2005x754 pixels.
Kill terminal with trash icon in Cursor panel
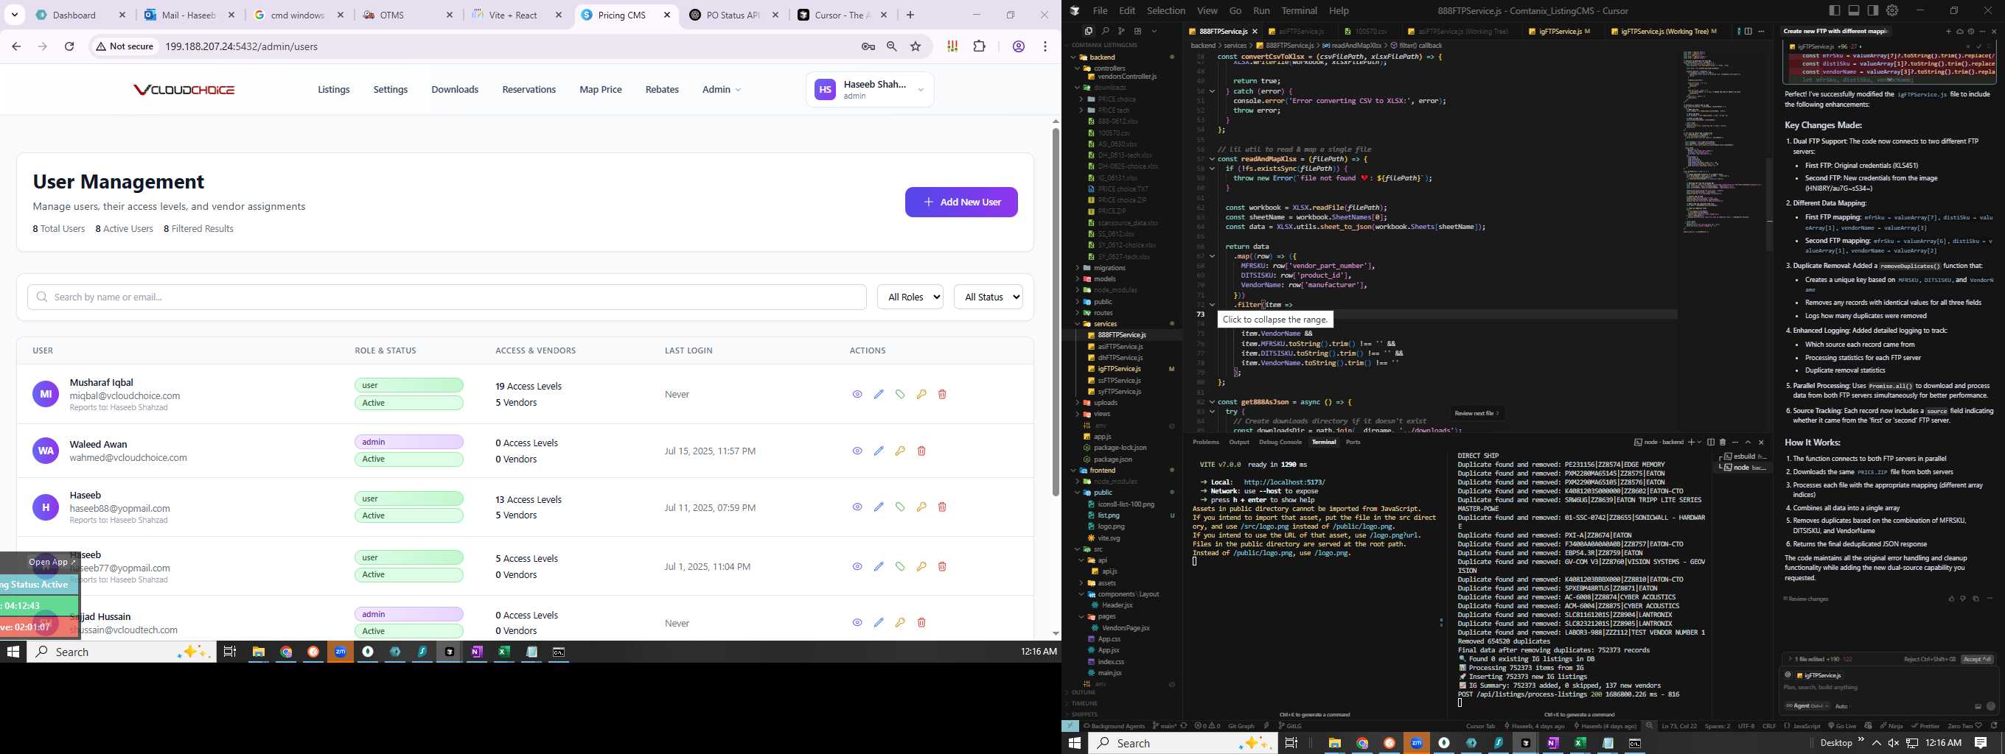pos(1723,443)
